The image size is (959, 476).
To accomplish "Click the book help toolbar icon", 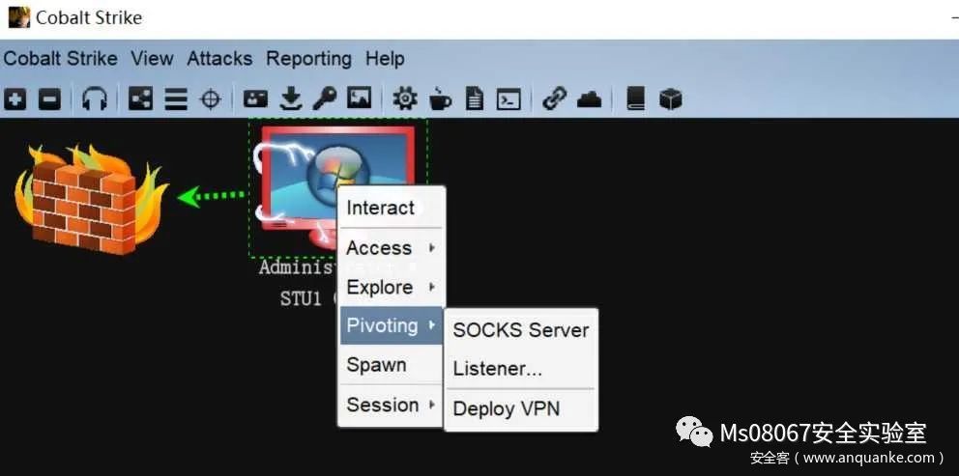I will coord(636,98).
